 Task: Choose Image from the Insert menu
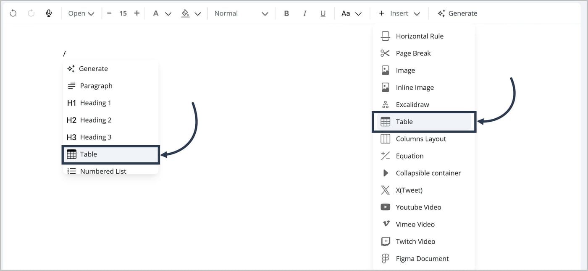click(x=424, y=70)
